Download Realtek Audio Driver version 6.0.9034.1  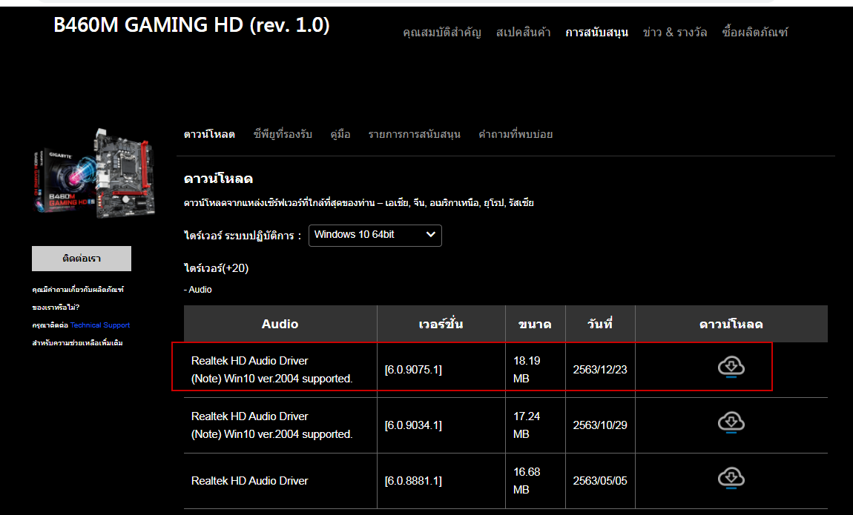pos(731,422)
